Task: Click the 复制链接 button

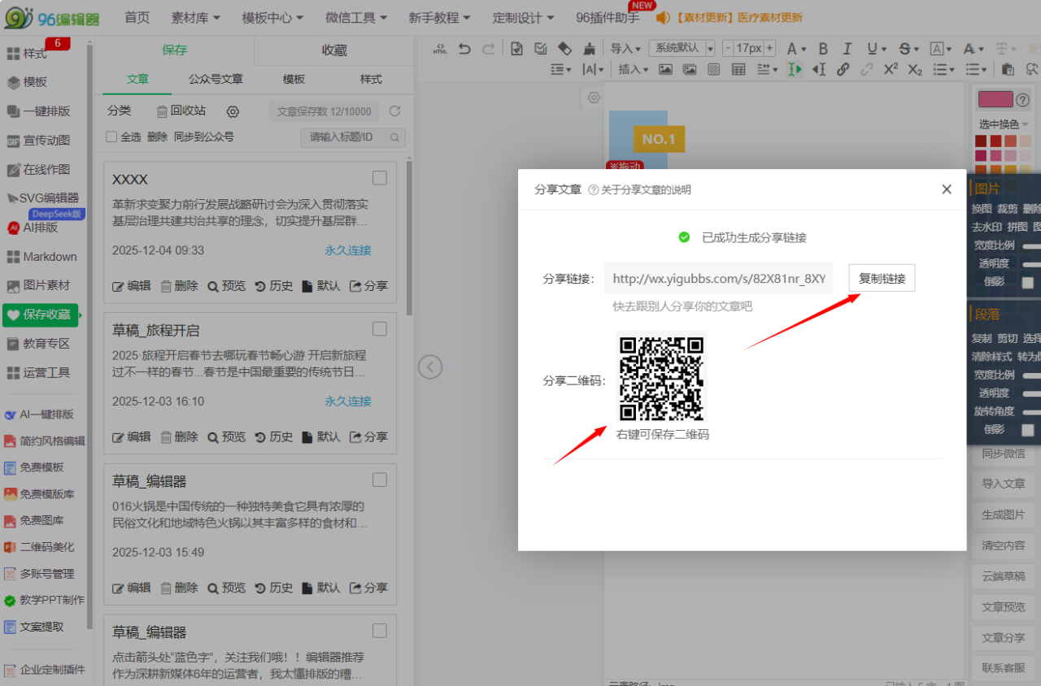Action: pyautogui.click(x=882, y=278)
